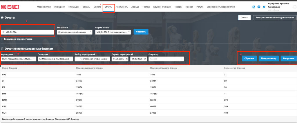Open calendar icon of start date field
Image resolution: width=297 pixels, height=123 pixels.
click(126, 59)
